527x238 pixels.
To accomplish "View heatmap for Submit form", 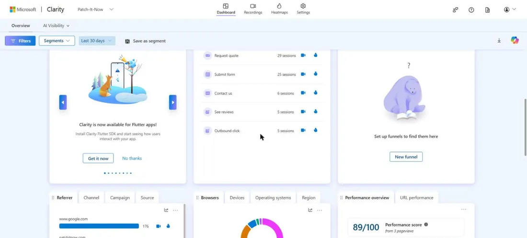I will [315, 74].
